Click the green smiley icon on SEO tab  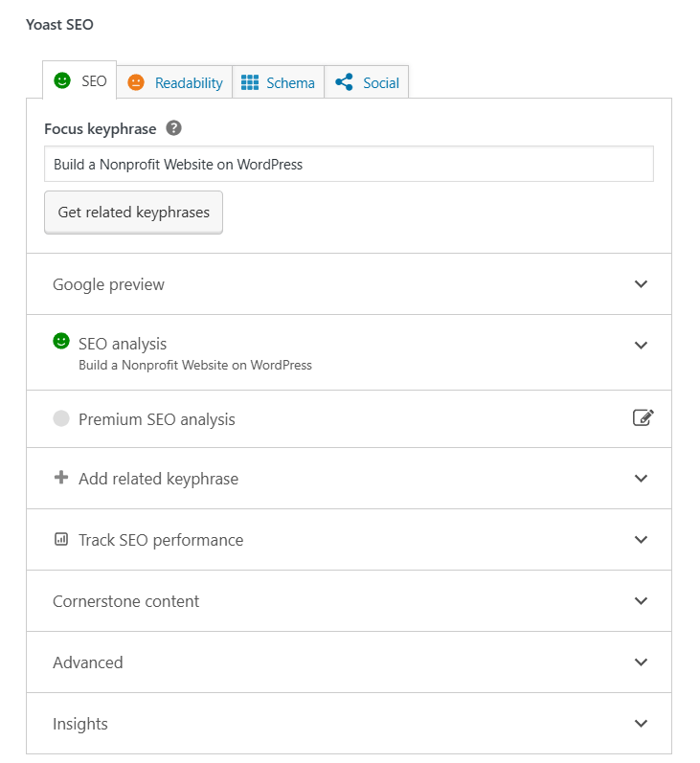(x=62, y=80)
